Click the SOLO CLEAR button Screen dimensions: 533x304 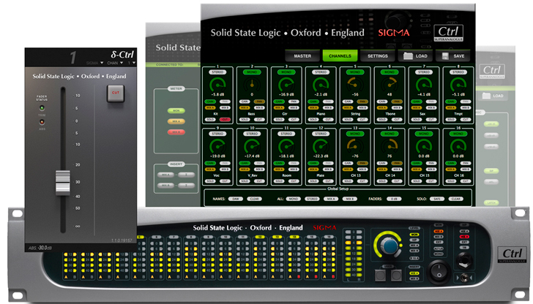[x=456, y=199]
